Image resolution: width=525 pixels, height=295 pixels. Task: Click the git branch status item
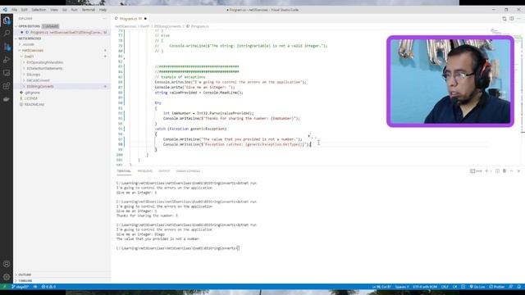pyautogui.click(x=20, y=287)
